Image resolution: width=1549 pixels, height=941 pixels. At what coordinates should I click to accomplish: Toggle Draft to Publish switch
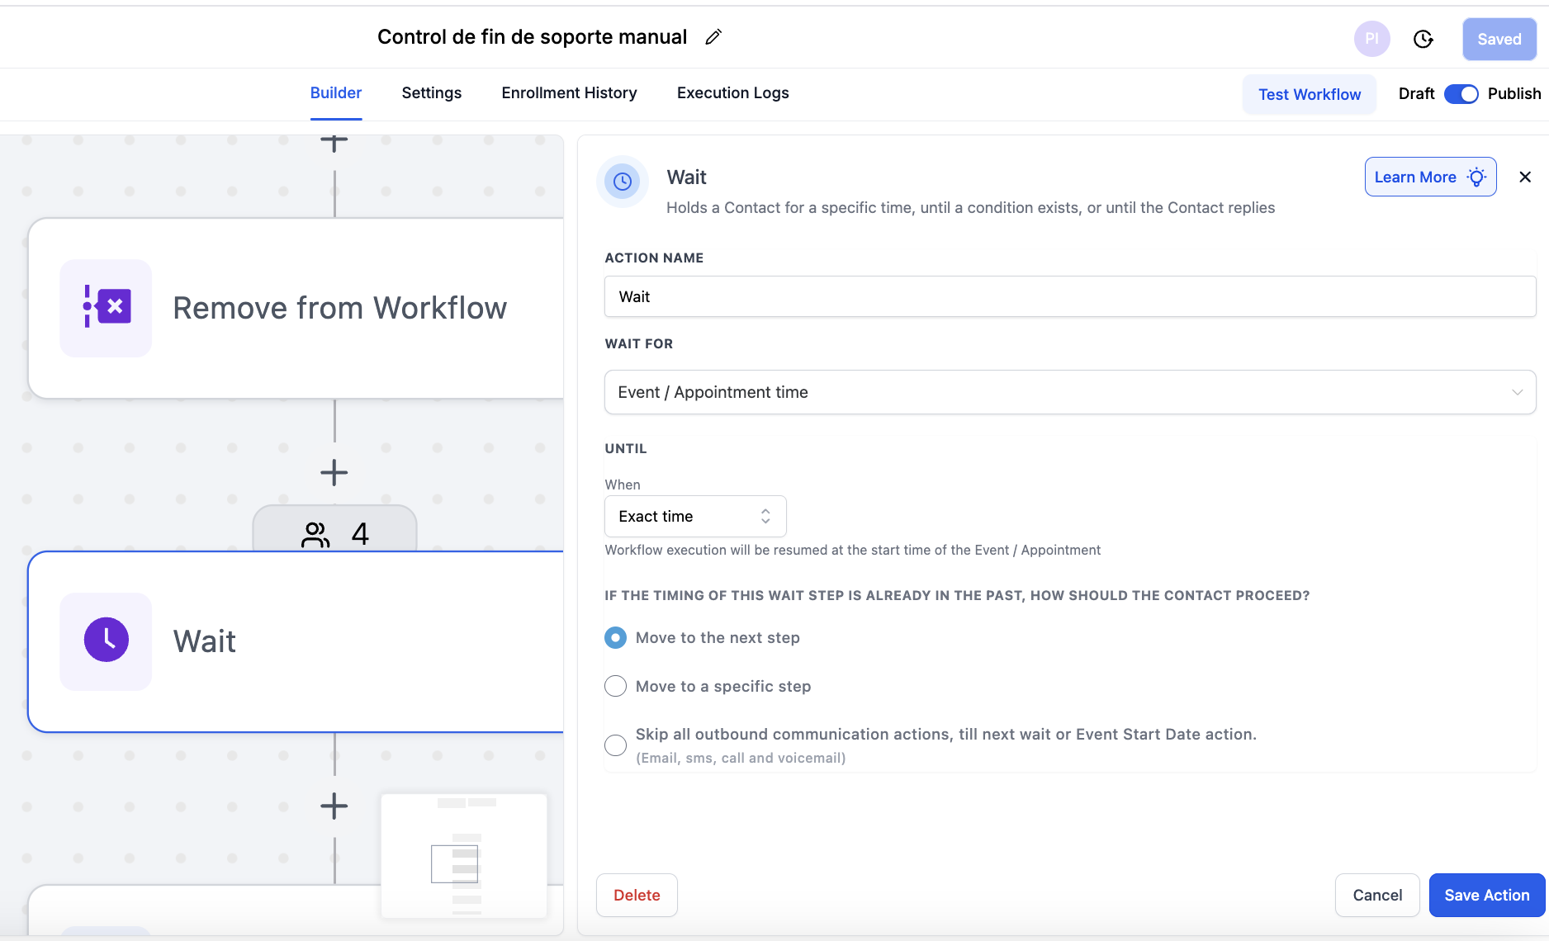[1461, 94]
